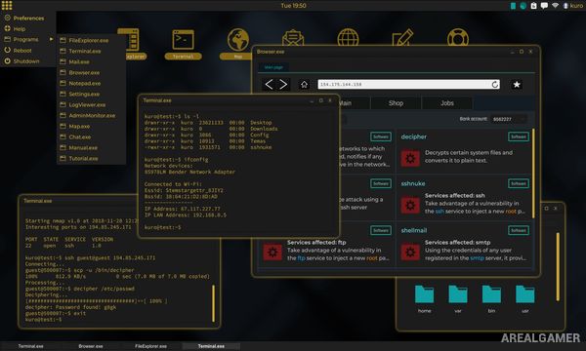Viewport: 586px width, 351px height.
Task: Bookmark the page with the star icon
Action: pos(517,85)
